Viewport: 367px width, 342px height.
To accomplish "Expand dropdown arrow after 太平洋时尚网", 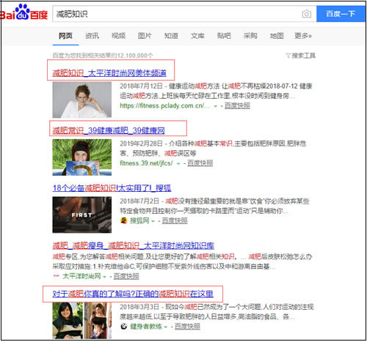I will tap(104, 277).
